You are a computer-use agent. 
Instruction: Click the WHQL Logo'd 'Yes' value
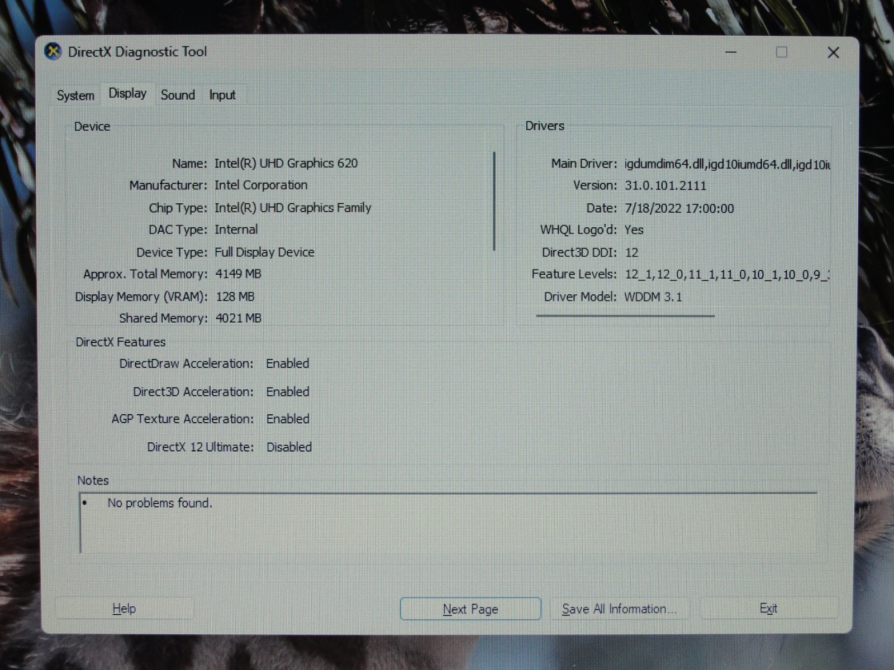click(634, 230)
